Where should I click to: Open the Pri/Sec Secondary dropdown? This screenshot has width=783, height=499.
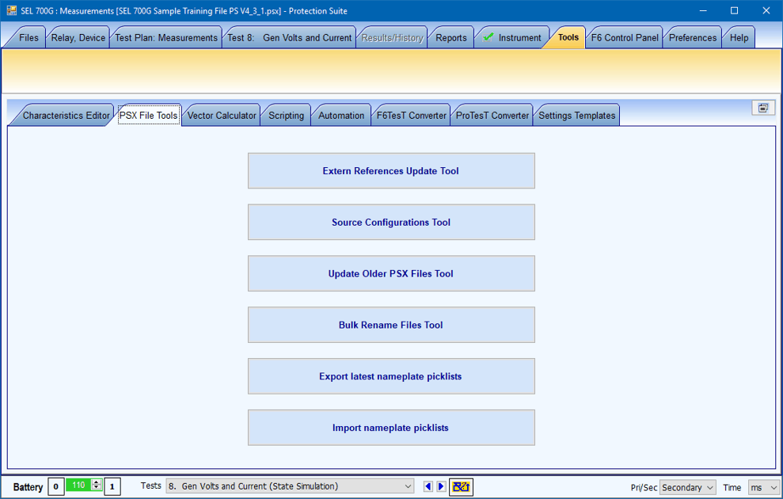[x=688, y=487]
